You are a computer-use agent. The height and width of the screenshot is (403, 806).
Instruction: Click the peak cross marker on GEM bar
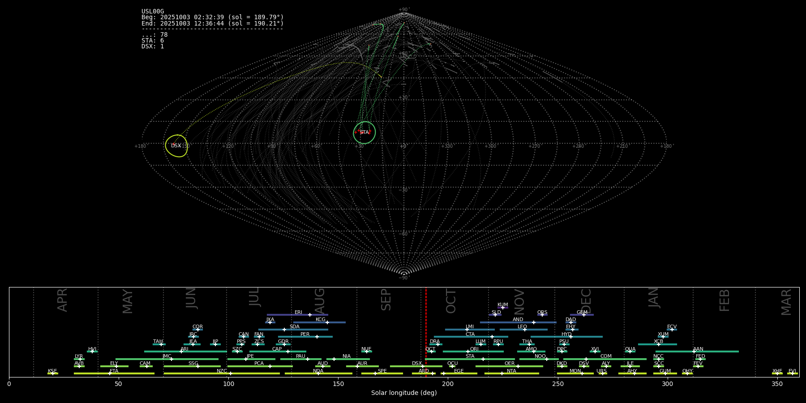584,315
